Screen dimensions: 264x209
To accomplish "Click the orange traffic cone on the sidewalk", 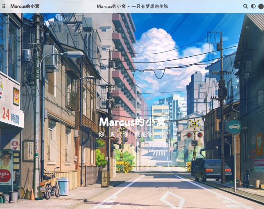I will tap(32, 194).
